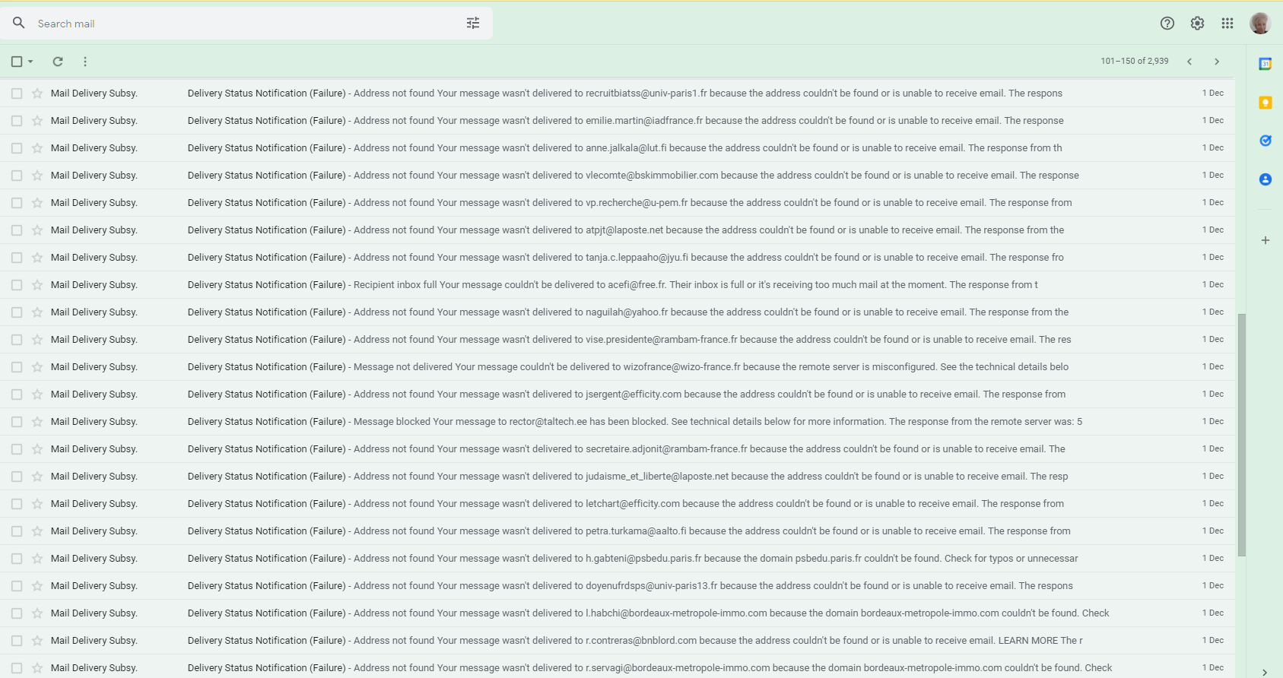1283x678 pixels.
Task: Open the Google account avatar
Action: coord(1260,24)
